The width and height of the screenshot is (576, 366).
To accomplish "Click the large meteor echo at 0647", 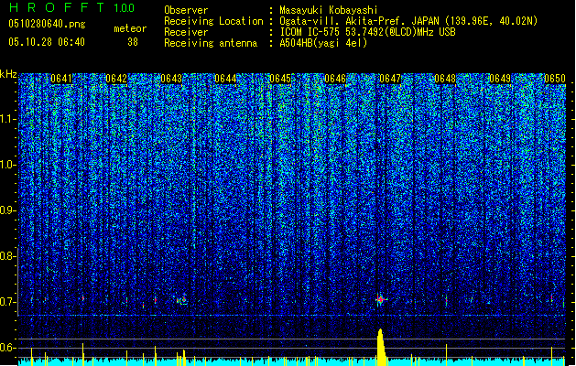I will coord(381,300).
